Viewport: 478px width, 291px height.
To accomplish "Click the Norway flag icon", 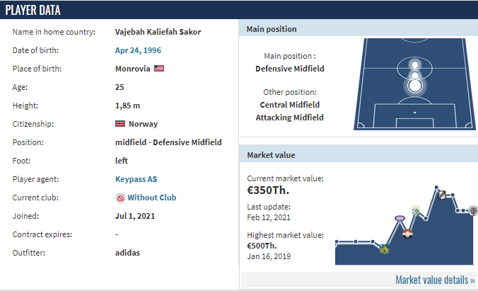I will [120, 124].
